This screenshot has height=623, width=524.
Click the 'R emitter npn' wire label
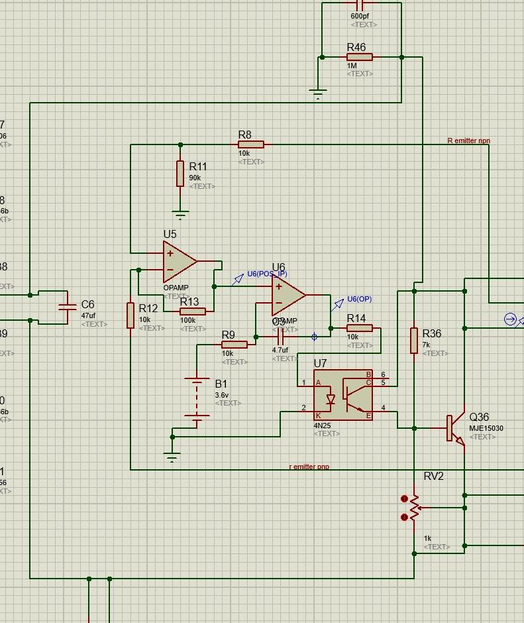click(469, 141)
